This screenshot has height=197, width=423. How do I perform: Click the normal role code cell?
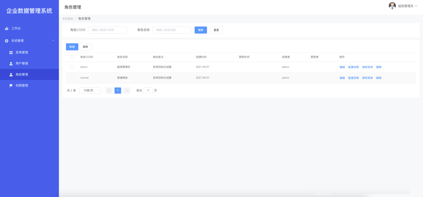tap(85, 78)
